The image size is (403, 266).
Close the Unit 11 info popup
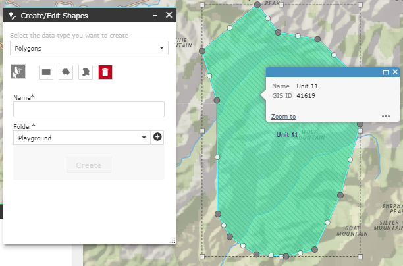tap(395, 72)
